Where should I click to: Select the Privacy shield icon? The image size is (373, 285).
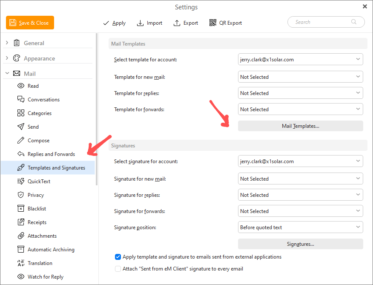coord(21,195)
